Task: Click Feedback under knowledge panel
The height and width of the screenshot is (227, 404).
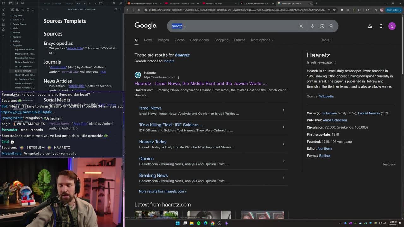Action: [389, 164]
